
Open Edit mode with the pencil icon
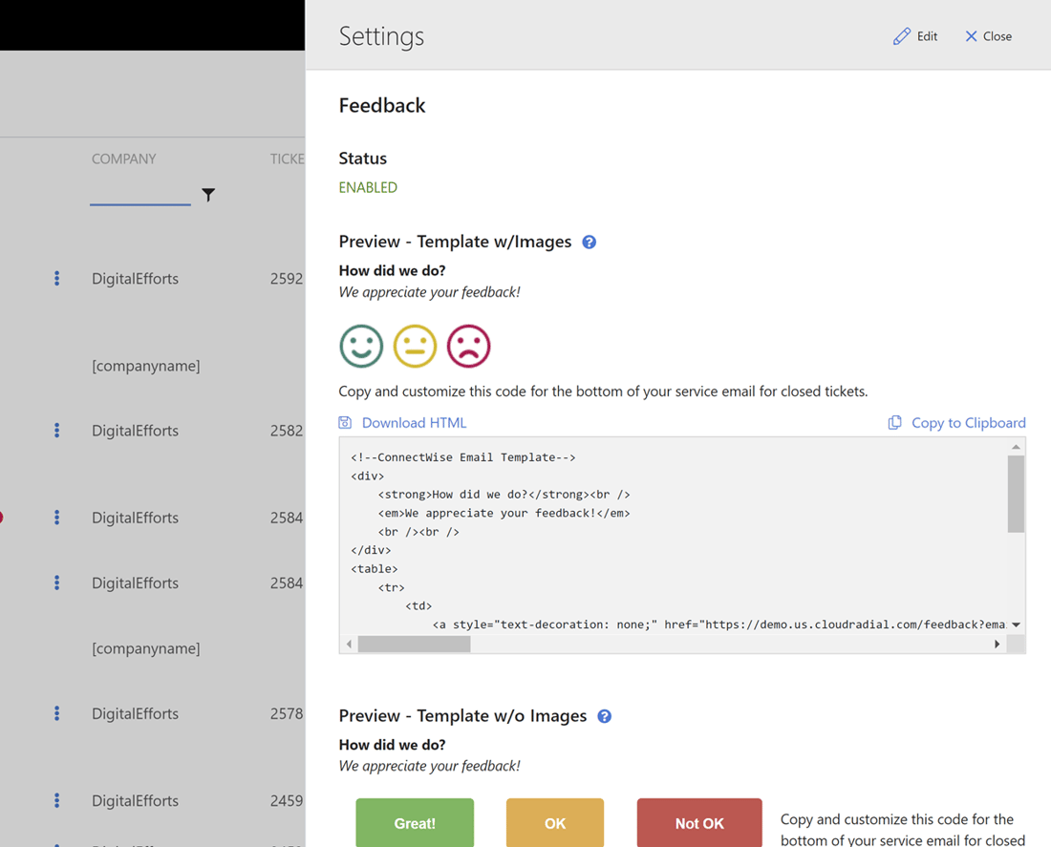[x=902, y=35]
